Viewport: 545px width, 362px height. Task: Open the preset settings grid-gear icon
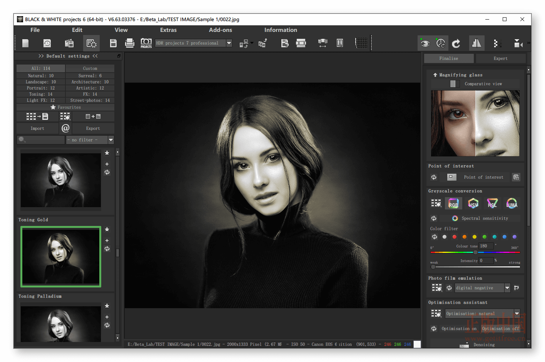[x=91, y=43]
